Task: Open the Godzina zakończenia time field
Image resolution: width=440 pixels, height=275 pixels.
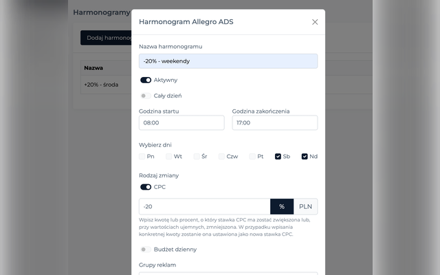Action: point(275,123)
